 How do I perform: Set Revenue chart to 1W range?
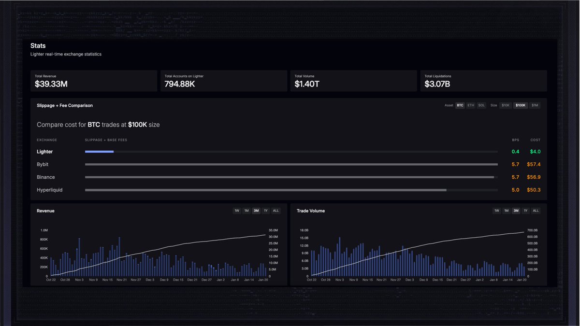237,211
